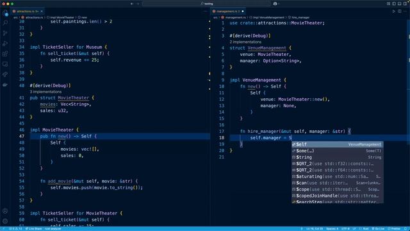Image resolution: width=410 pixels, height=231 pixels.
Task: Open the Extensions view
Action: coord(5,54)
